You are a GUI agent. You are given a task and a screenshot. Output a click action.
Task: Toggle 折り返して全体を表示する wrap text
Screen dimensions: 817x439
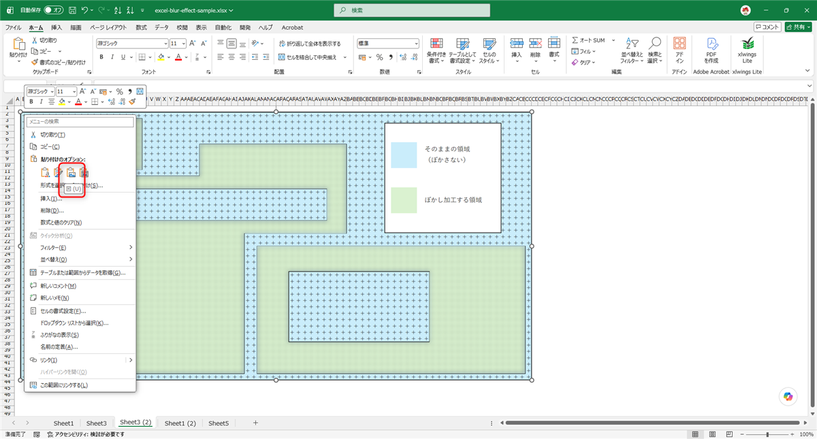[x=309, y=43]
